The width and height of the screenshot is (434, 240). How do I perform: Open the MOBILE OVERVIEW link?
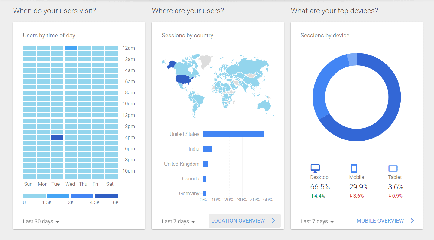coord(380,221)
